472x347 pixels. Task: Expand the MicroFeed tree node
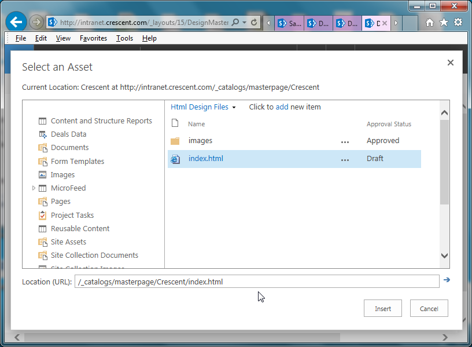point(34,188)
